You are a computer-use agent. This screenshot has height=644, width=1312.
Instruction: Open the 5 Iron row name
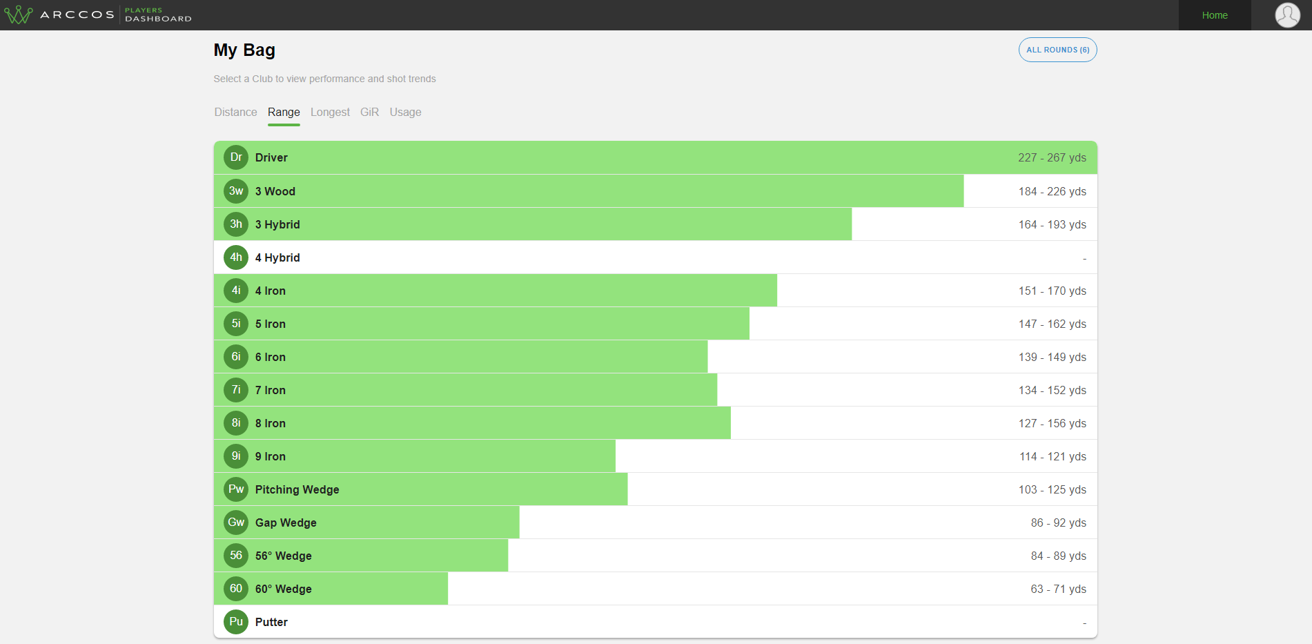tap(271, 324)
